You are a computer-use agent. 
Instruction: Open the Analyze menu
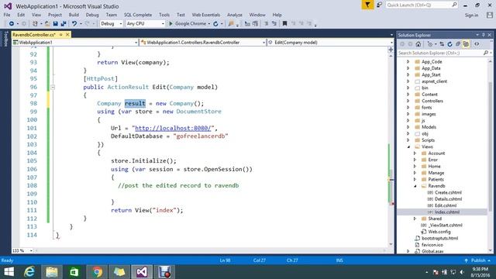(x=234, y=15)
